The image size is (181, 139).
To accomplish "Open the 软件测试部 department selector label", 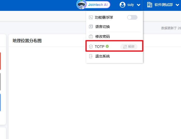I will pos(163,5).
